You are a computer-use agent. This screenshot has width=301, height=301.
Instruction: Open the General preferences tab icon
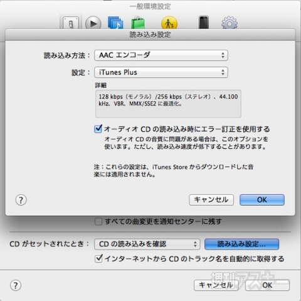click(71, 23)
